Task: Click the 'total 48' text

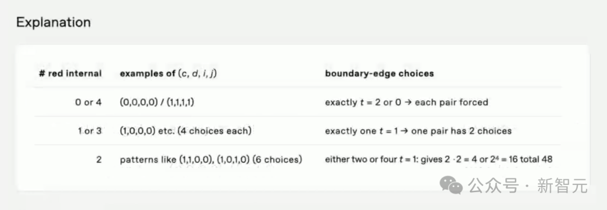Action: [537, 160]
